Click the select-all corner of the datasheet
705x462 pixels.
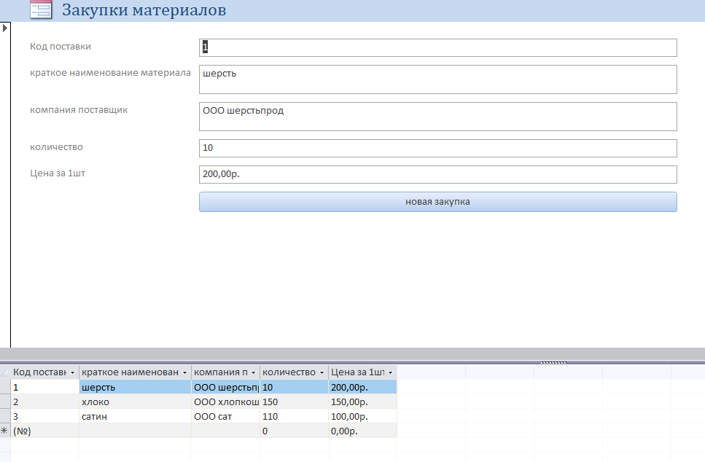pyautogui.click(x=5, y=372)
